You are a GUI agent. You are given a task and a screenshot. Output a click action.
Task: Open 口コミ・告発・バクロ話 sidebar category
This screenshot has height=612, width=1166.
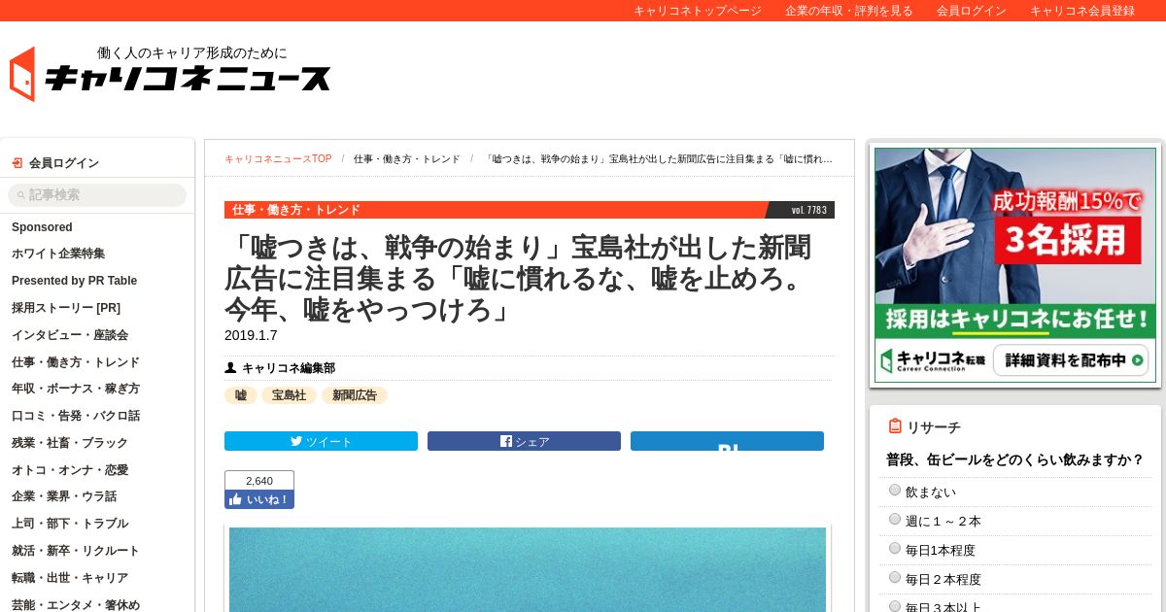point(76,416)
